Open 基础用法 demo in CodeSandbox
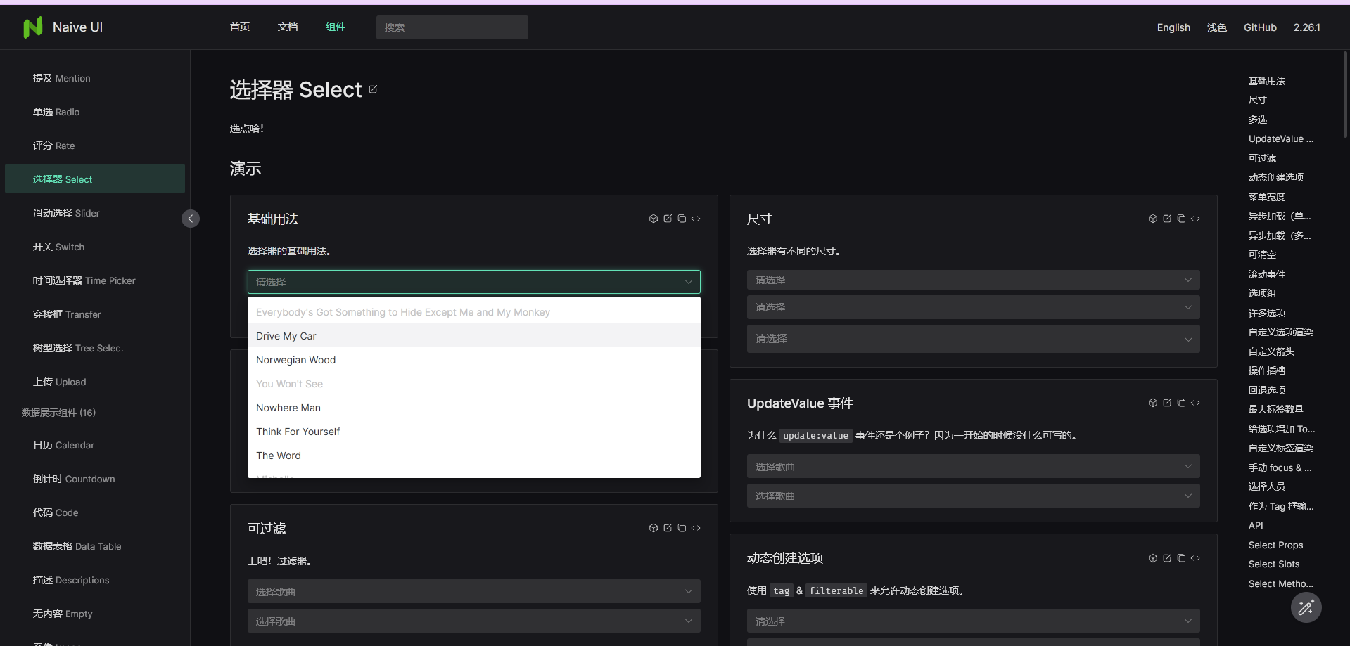 [653, 219]
